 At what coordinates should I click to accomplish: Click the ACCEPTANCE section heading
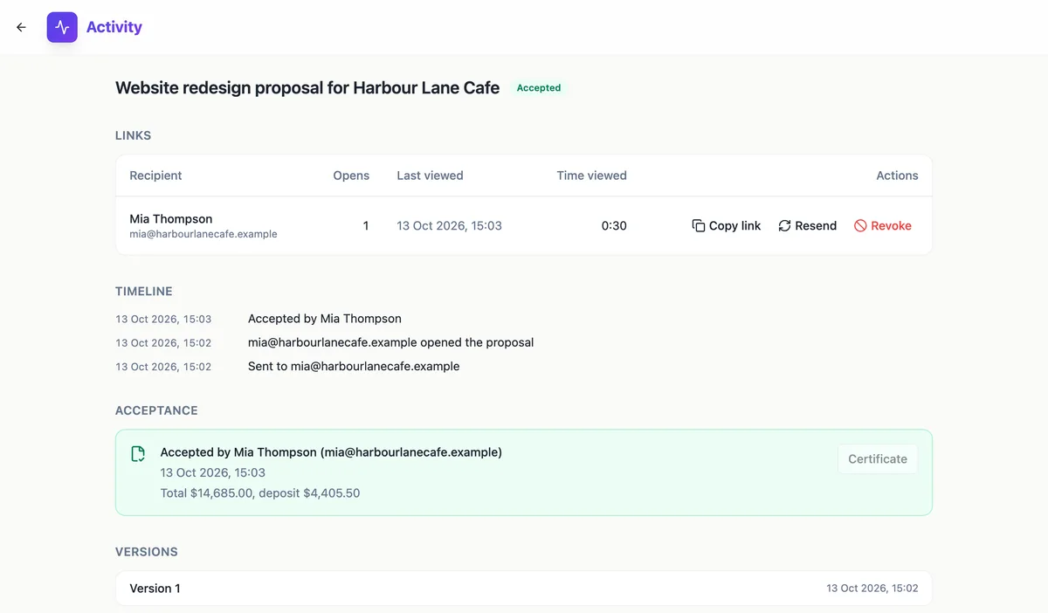(x=156, y=410)
